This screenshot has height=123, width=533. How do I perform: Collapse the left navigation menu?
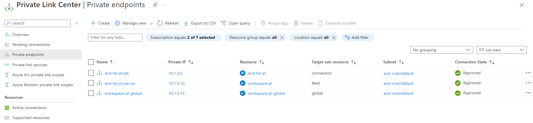point(77,23)
